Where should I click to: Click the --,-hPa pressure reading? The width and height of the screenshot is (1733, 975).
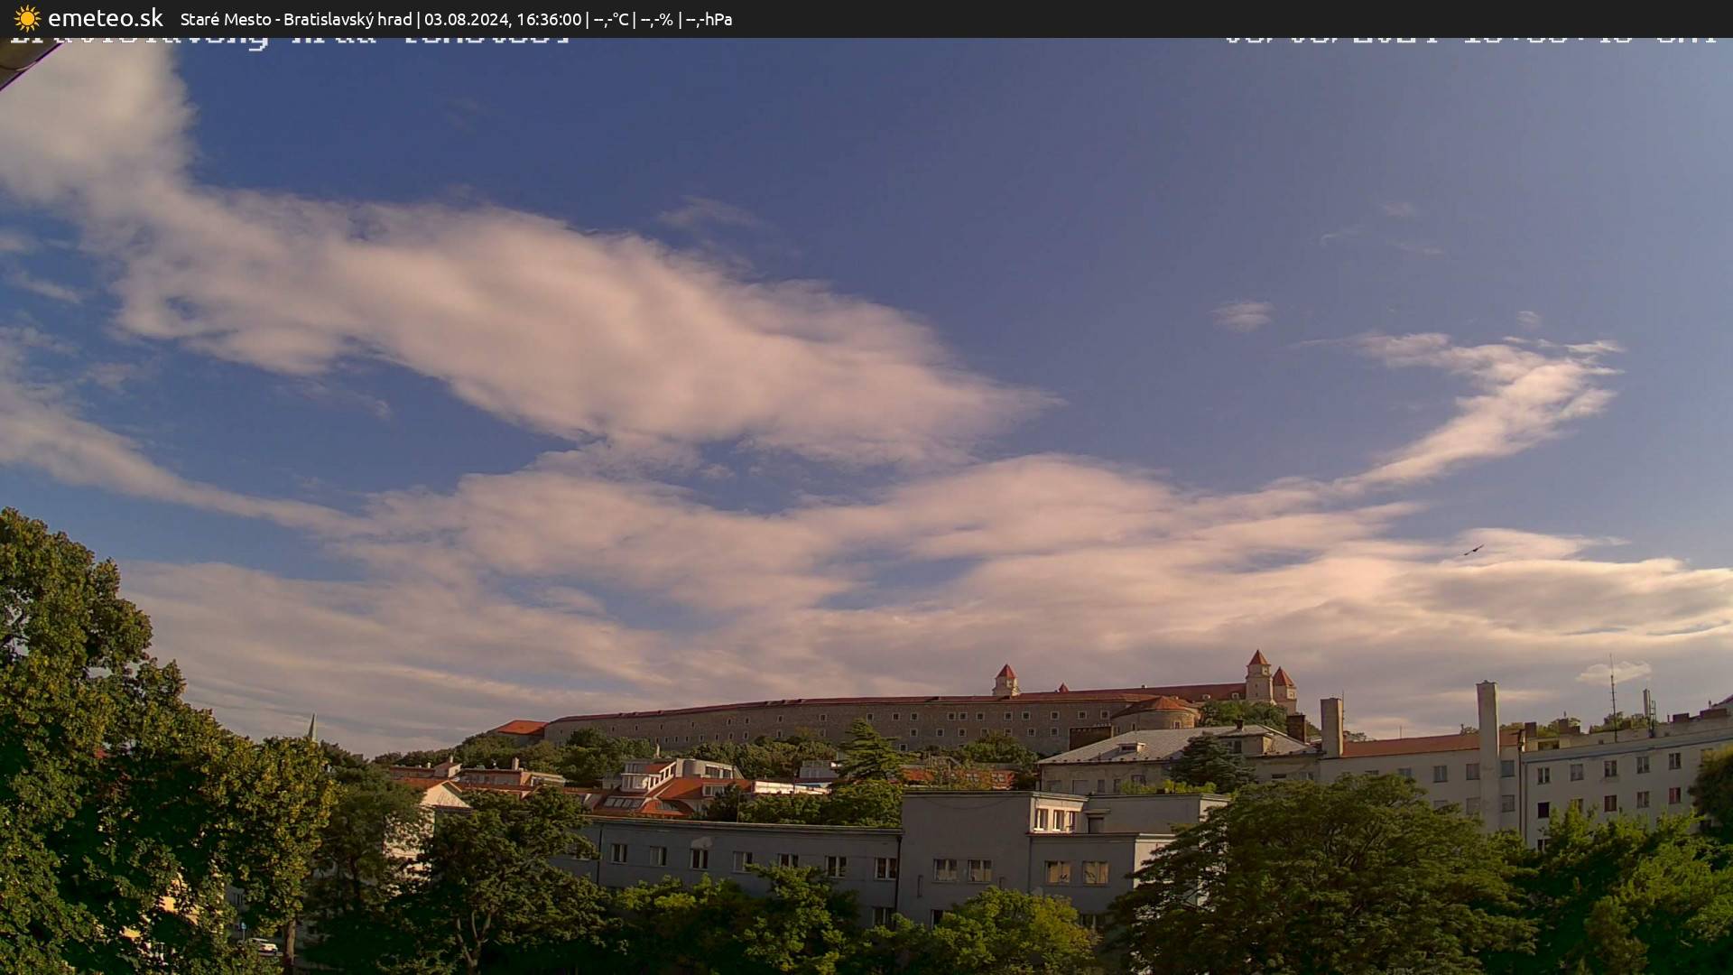tap(709, 19)
